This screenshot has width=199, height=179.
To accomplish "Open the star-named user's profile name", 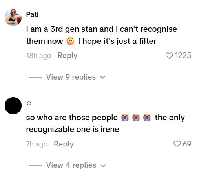I will pyautogui.click(x=29, y=103).
